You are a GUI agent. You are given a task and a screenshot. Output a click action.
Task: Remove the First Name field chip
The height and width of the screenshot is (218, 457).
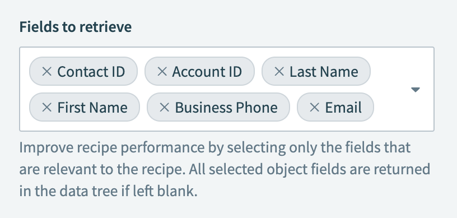tap(46, 107)
